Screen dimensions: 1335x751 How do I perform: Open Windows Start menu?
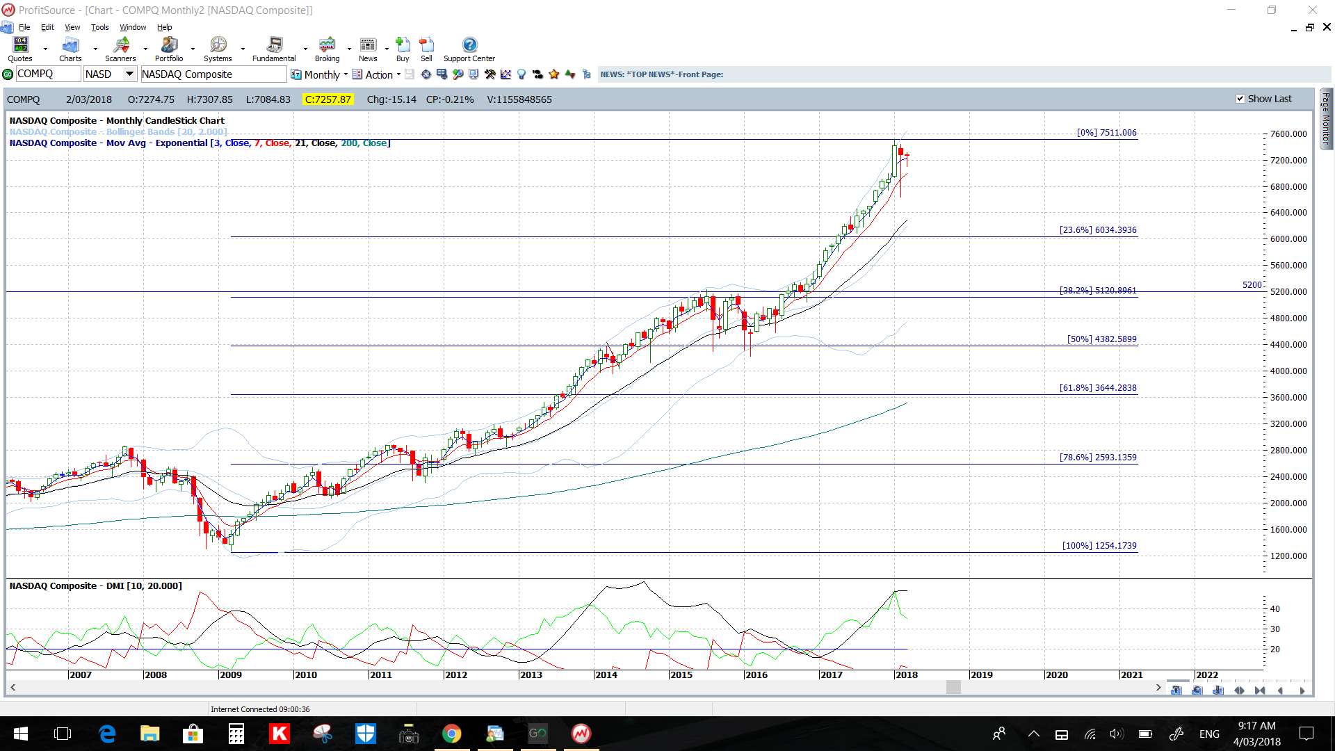[21, 734]
